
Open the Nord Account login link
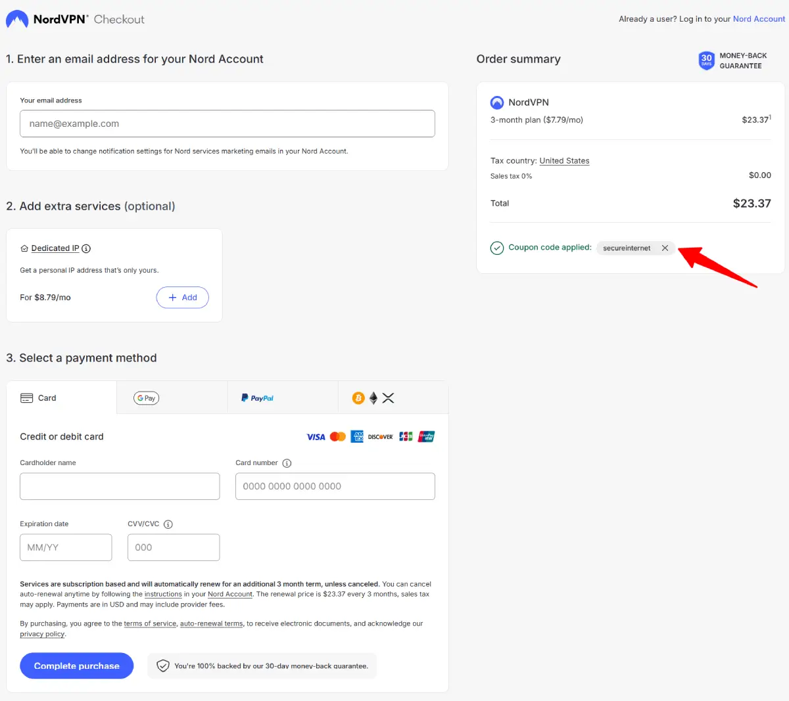pyautogui.click(x=759, y=19)
